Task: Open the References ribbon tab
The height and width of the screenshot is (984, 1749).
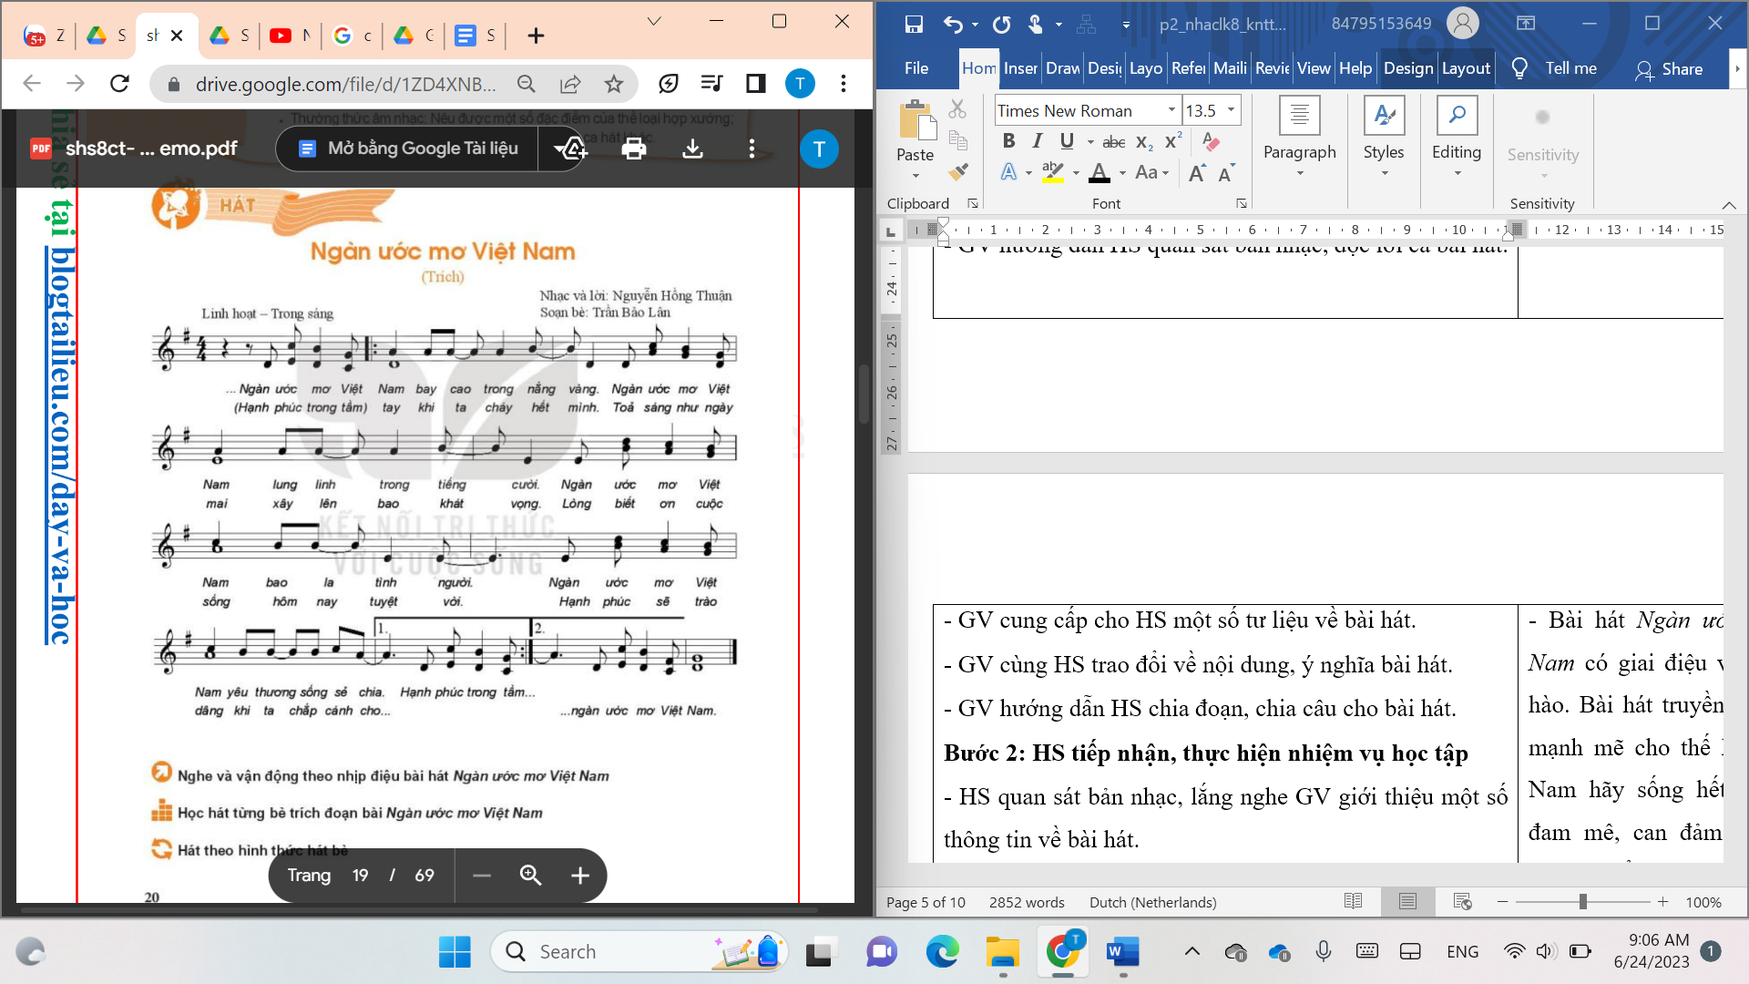Action: 1189,68
